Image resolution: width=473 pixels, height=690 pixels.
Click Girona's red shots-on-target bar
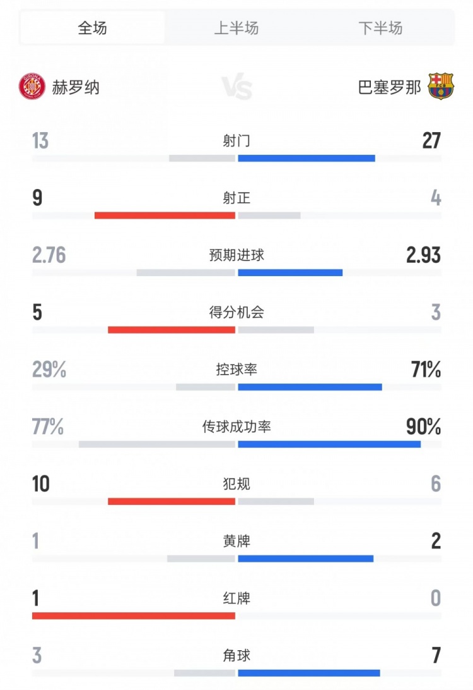tap(164, 215)
